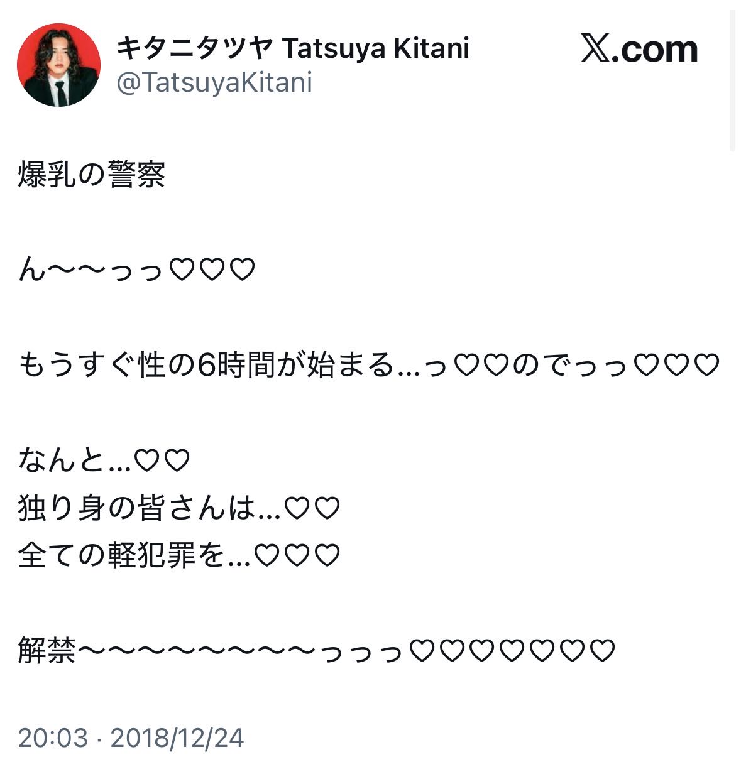Viewport: 741px width, 757px height.
Task: Click the 20:03 timestamp
Action: click(53, 738)
